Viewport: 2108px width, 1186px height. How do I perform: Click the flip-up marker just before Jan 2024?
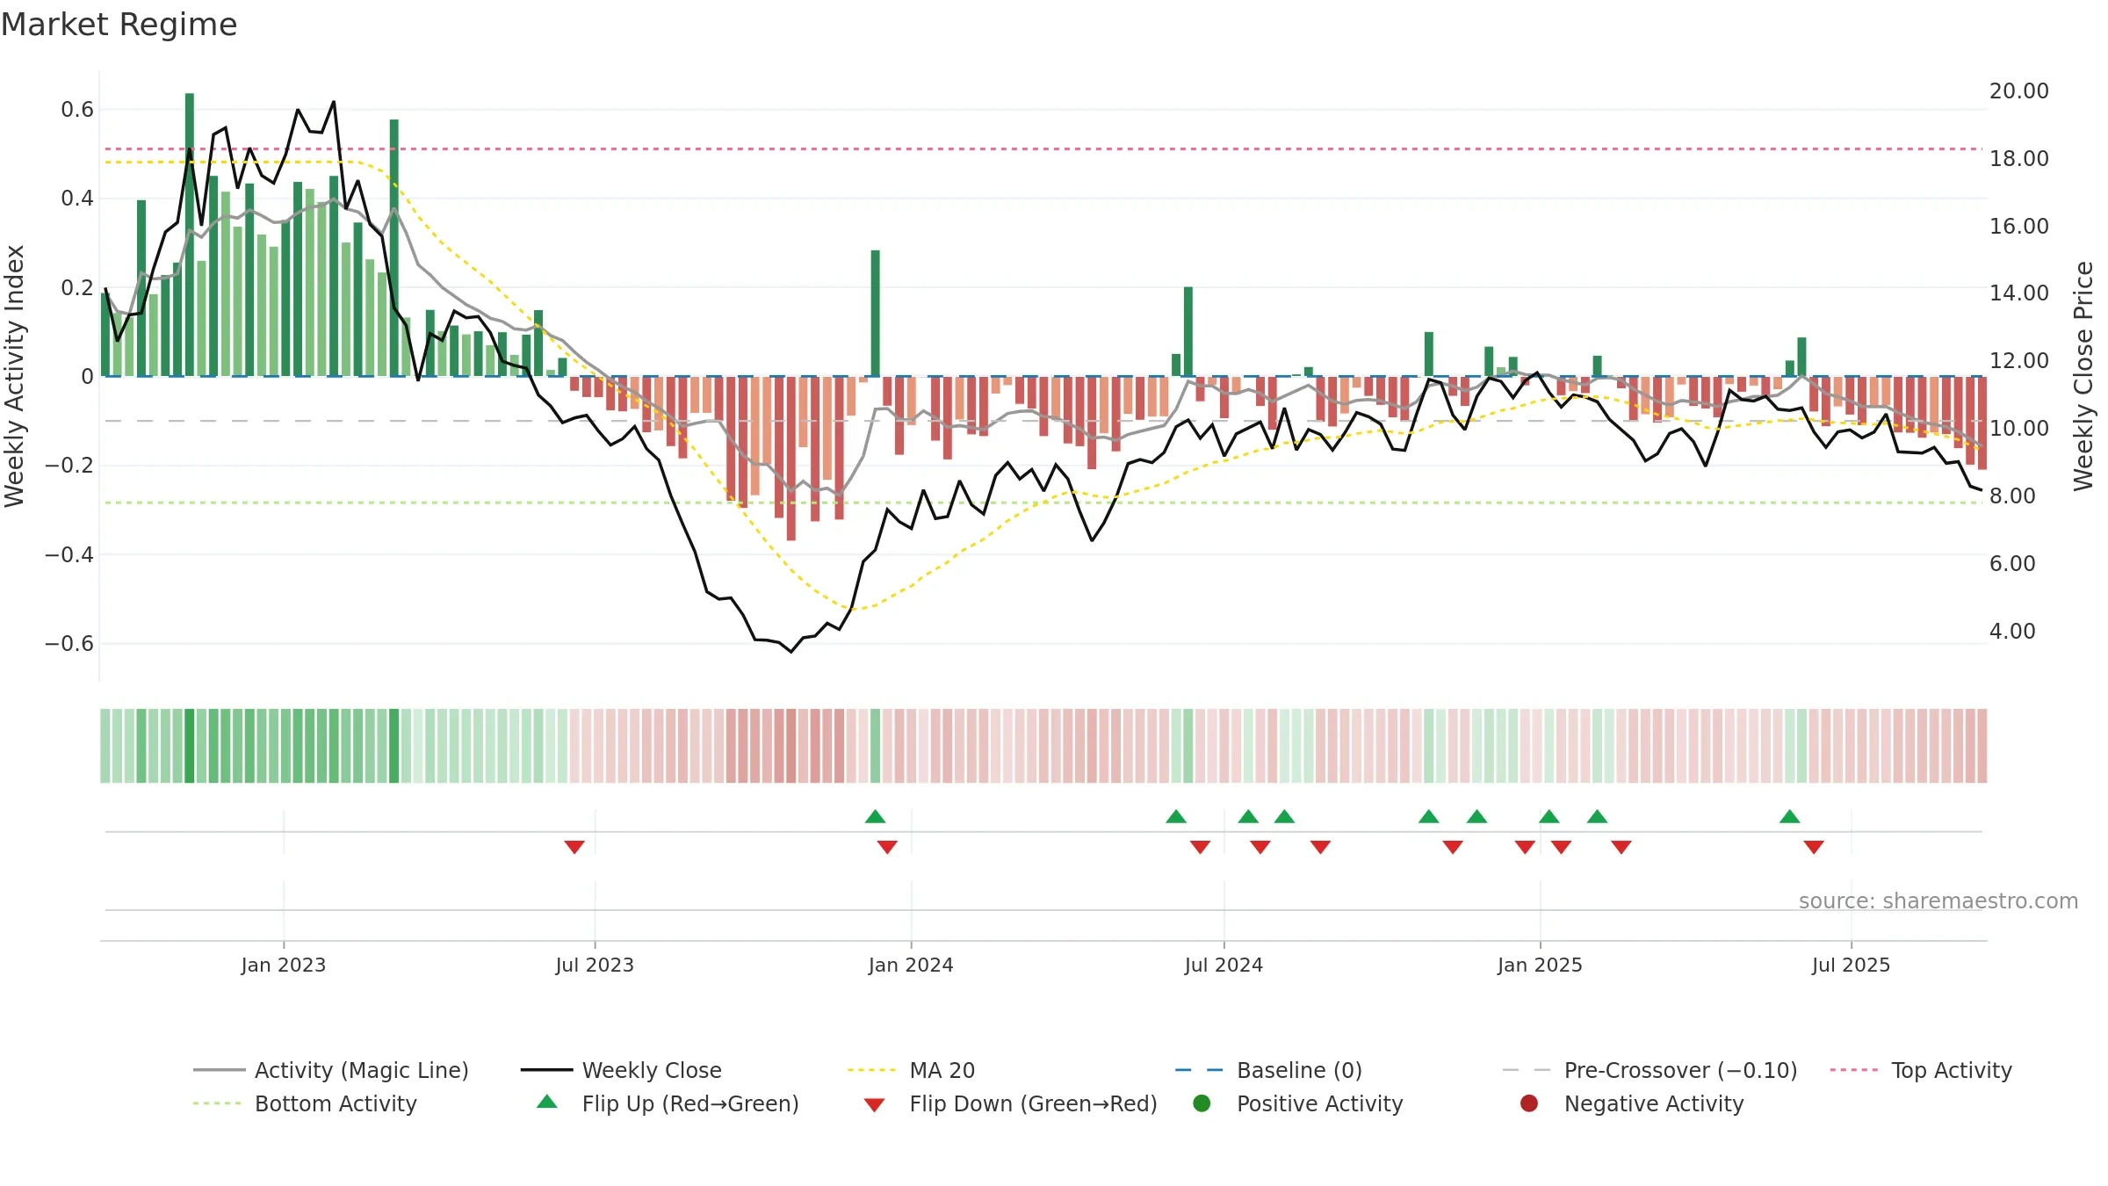click(x=875, y=816)
